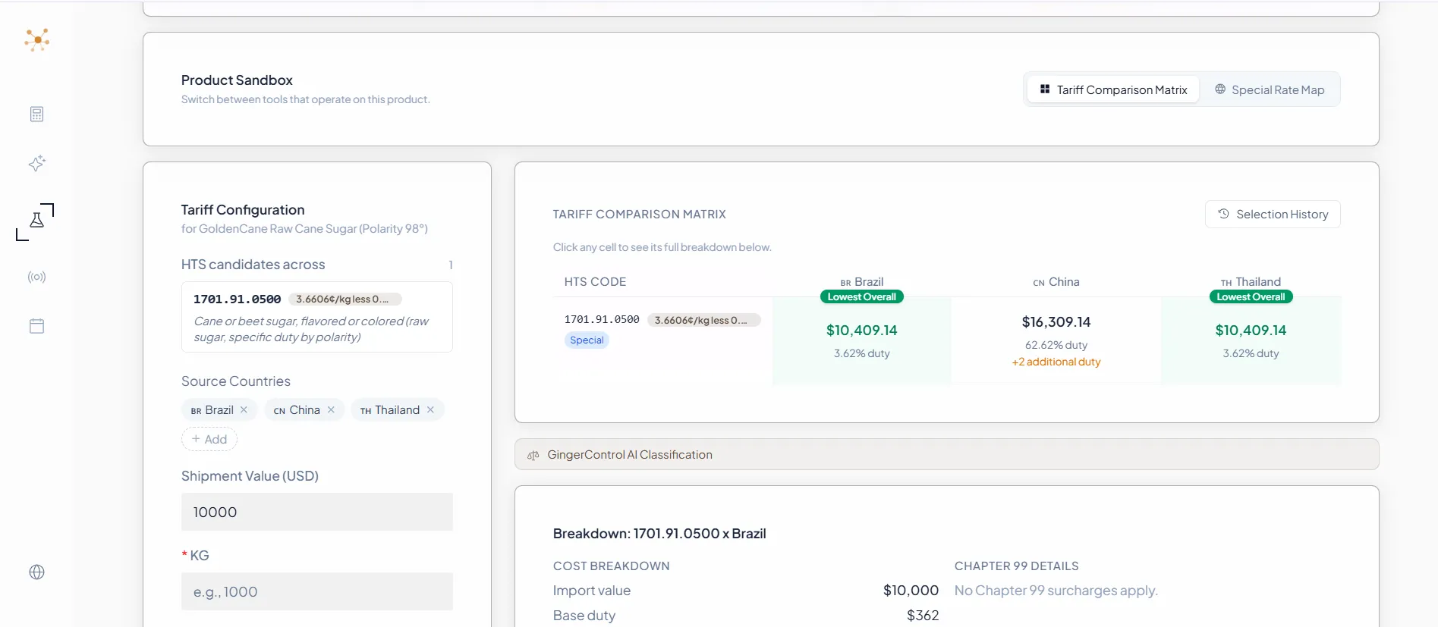
Task: Expand the GingerControl AI Classification section
Action: [946, 454]
